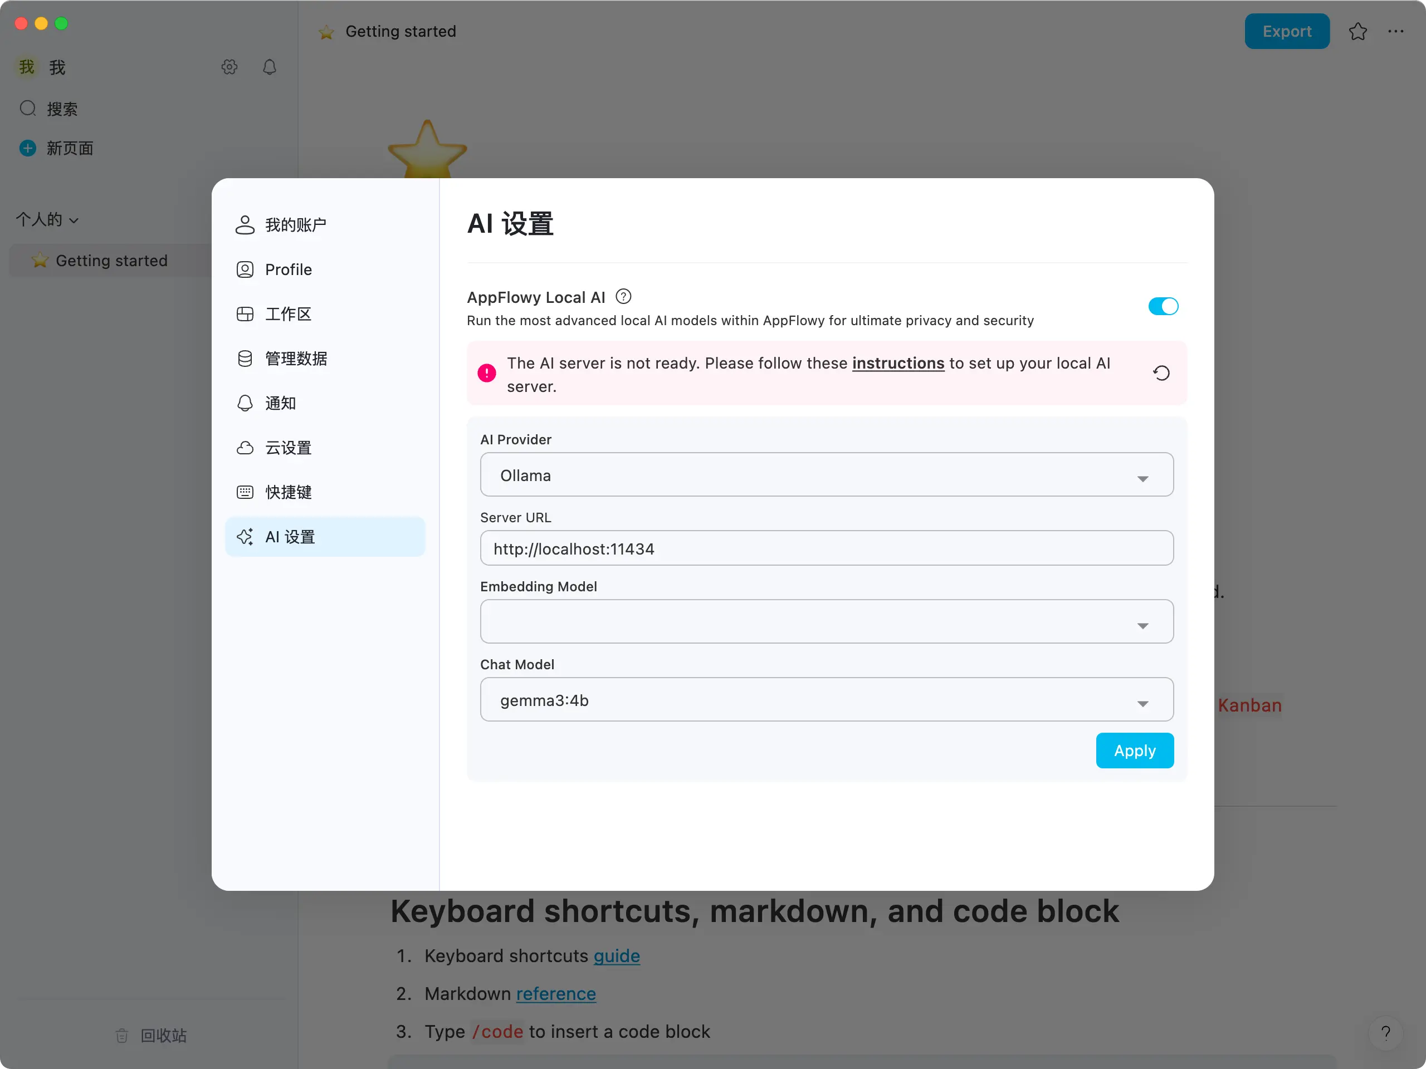Expand the AI Provider Ollama dropdown
This screenshot has height=1069, width=1426.
coord(827,475)
